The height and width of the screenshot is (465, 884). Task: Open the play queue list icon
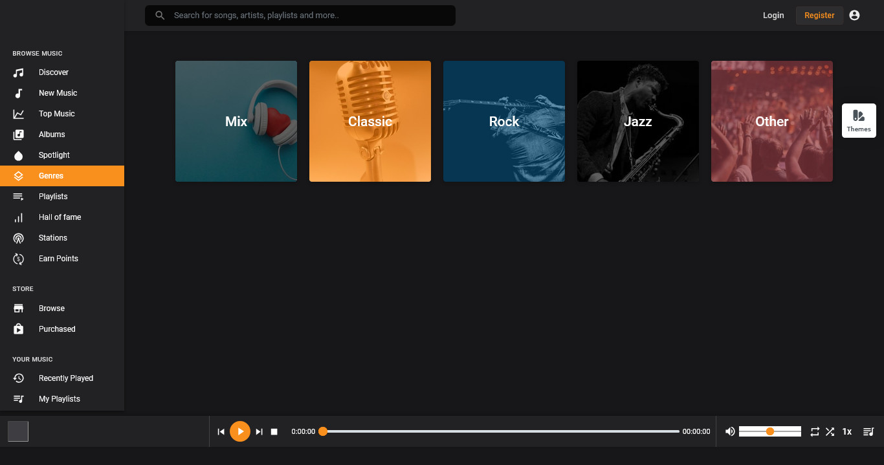click(x=868, y=431)
